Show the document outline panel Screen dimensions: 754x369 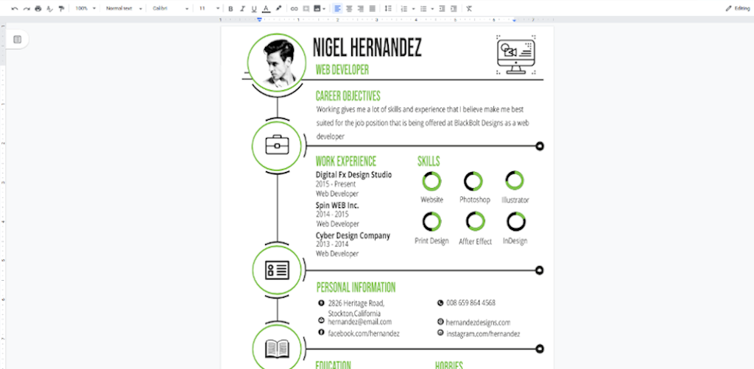point(18,40)
